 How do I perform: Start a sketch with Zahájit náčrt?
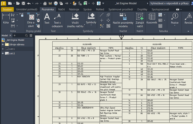tap(140, 19)
